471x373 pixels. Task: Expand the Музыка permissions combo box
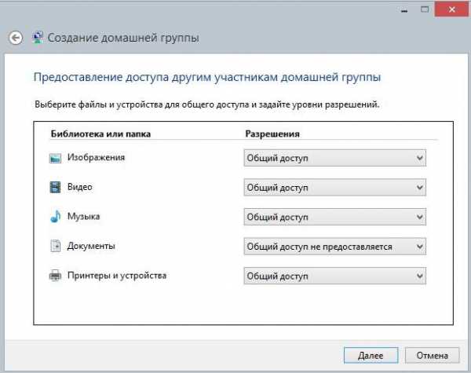pyautogui.click(x=335, y=217)
